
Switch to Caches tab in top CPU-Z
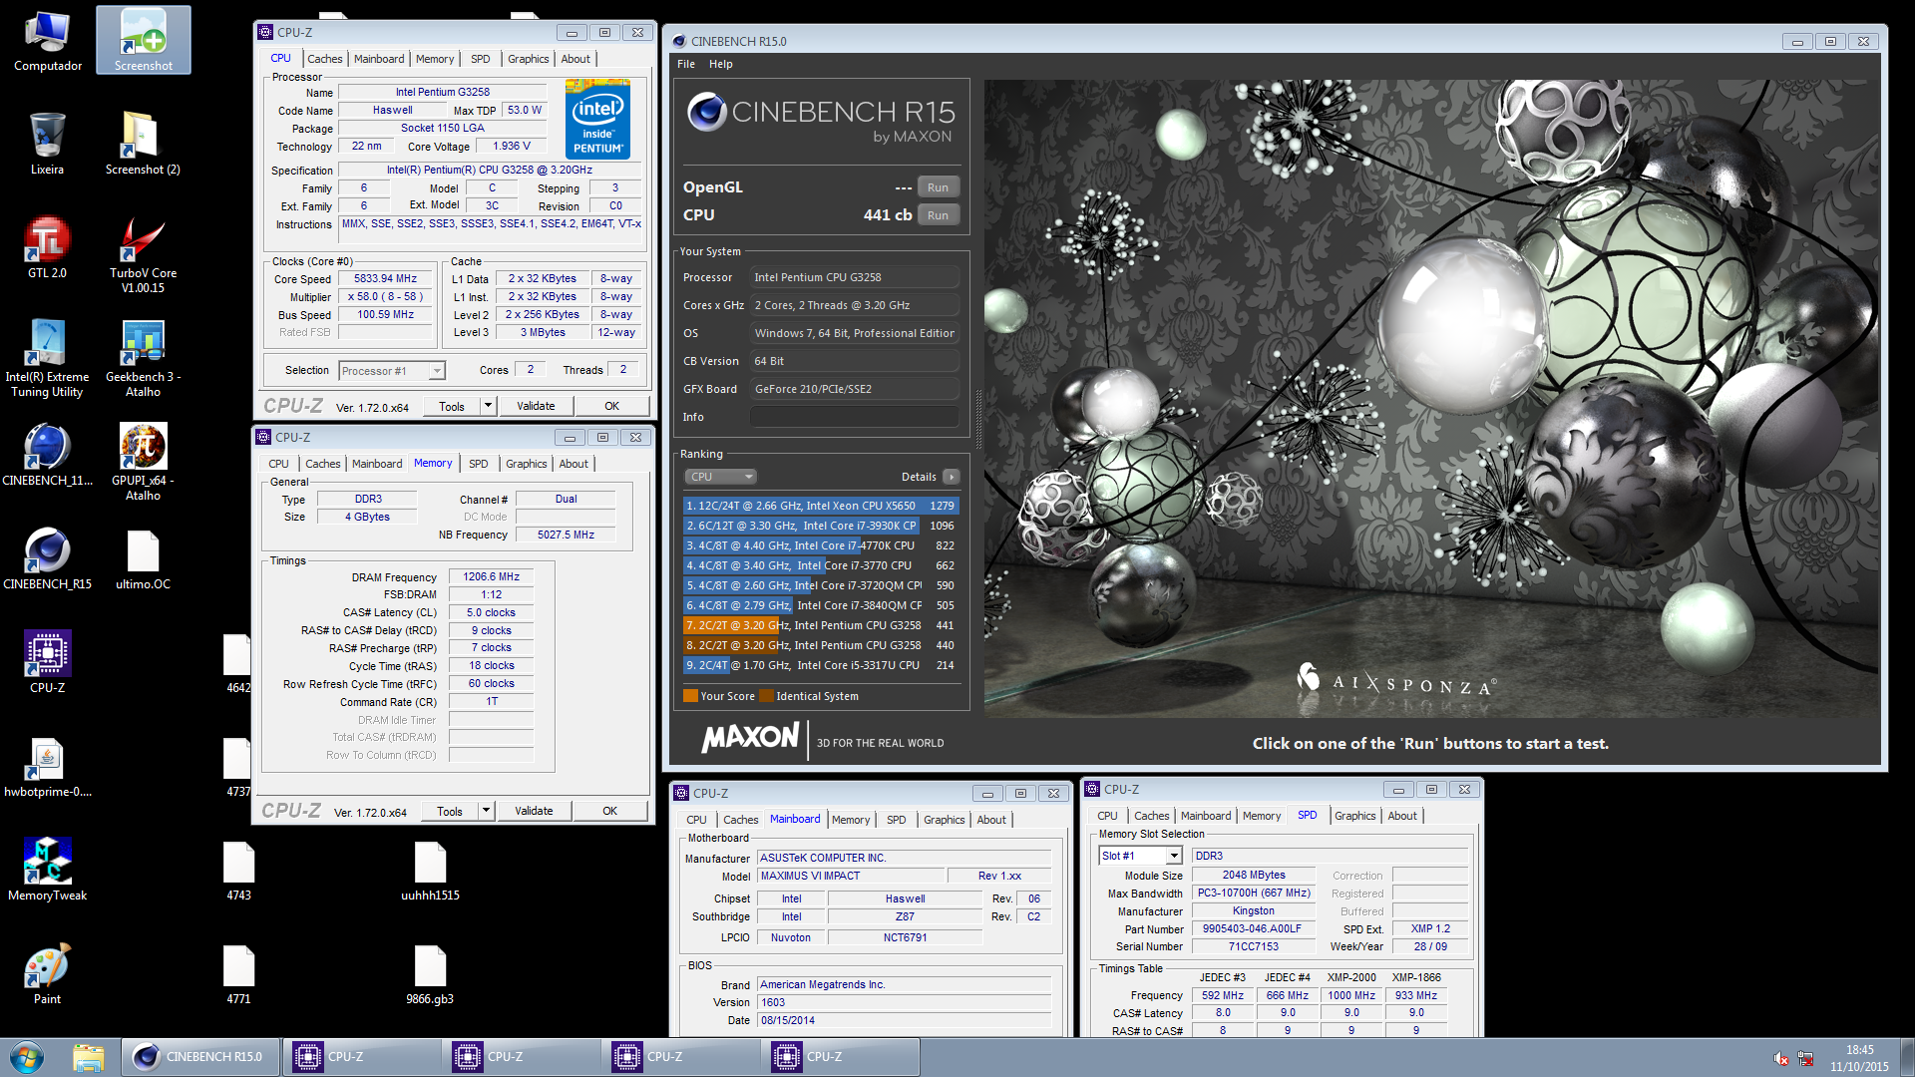pyautogui.click(x=324, y=59)
